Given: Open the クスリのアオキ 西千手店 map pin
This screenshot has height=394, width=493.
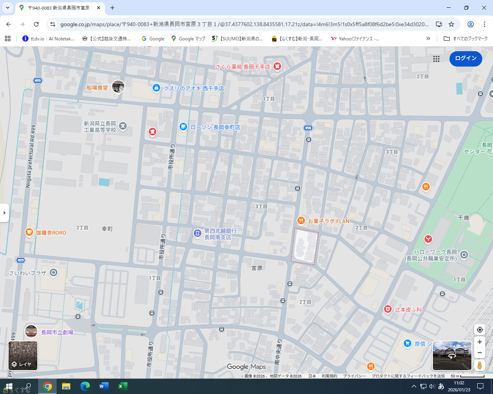Looking at the screenshot, I should pyautogui.click(x=156, y=88).
